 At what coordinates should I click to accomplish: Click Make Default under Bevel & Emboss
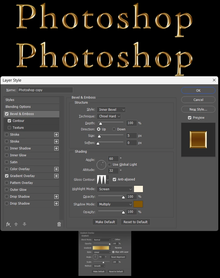[105, 222]
